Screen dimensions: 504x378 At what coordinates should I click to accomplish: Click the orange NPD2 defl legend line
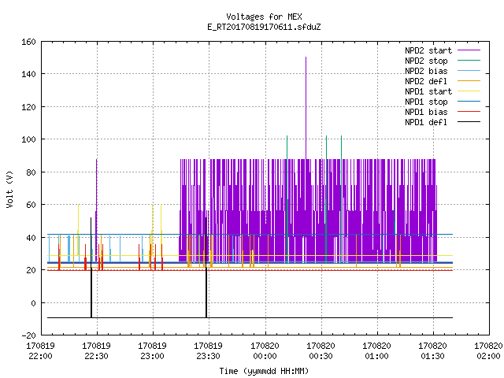tap(469, 81)
